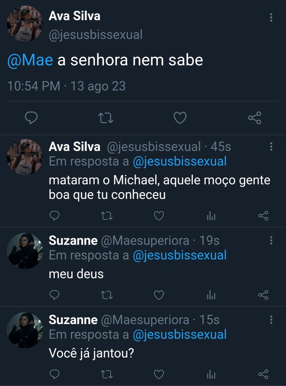View analytics of the "mataram o Michael" reply
The width and height of the screenshot is (286, 386).
(211, 216)
